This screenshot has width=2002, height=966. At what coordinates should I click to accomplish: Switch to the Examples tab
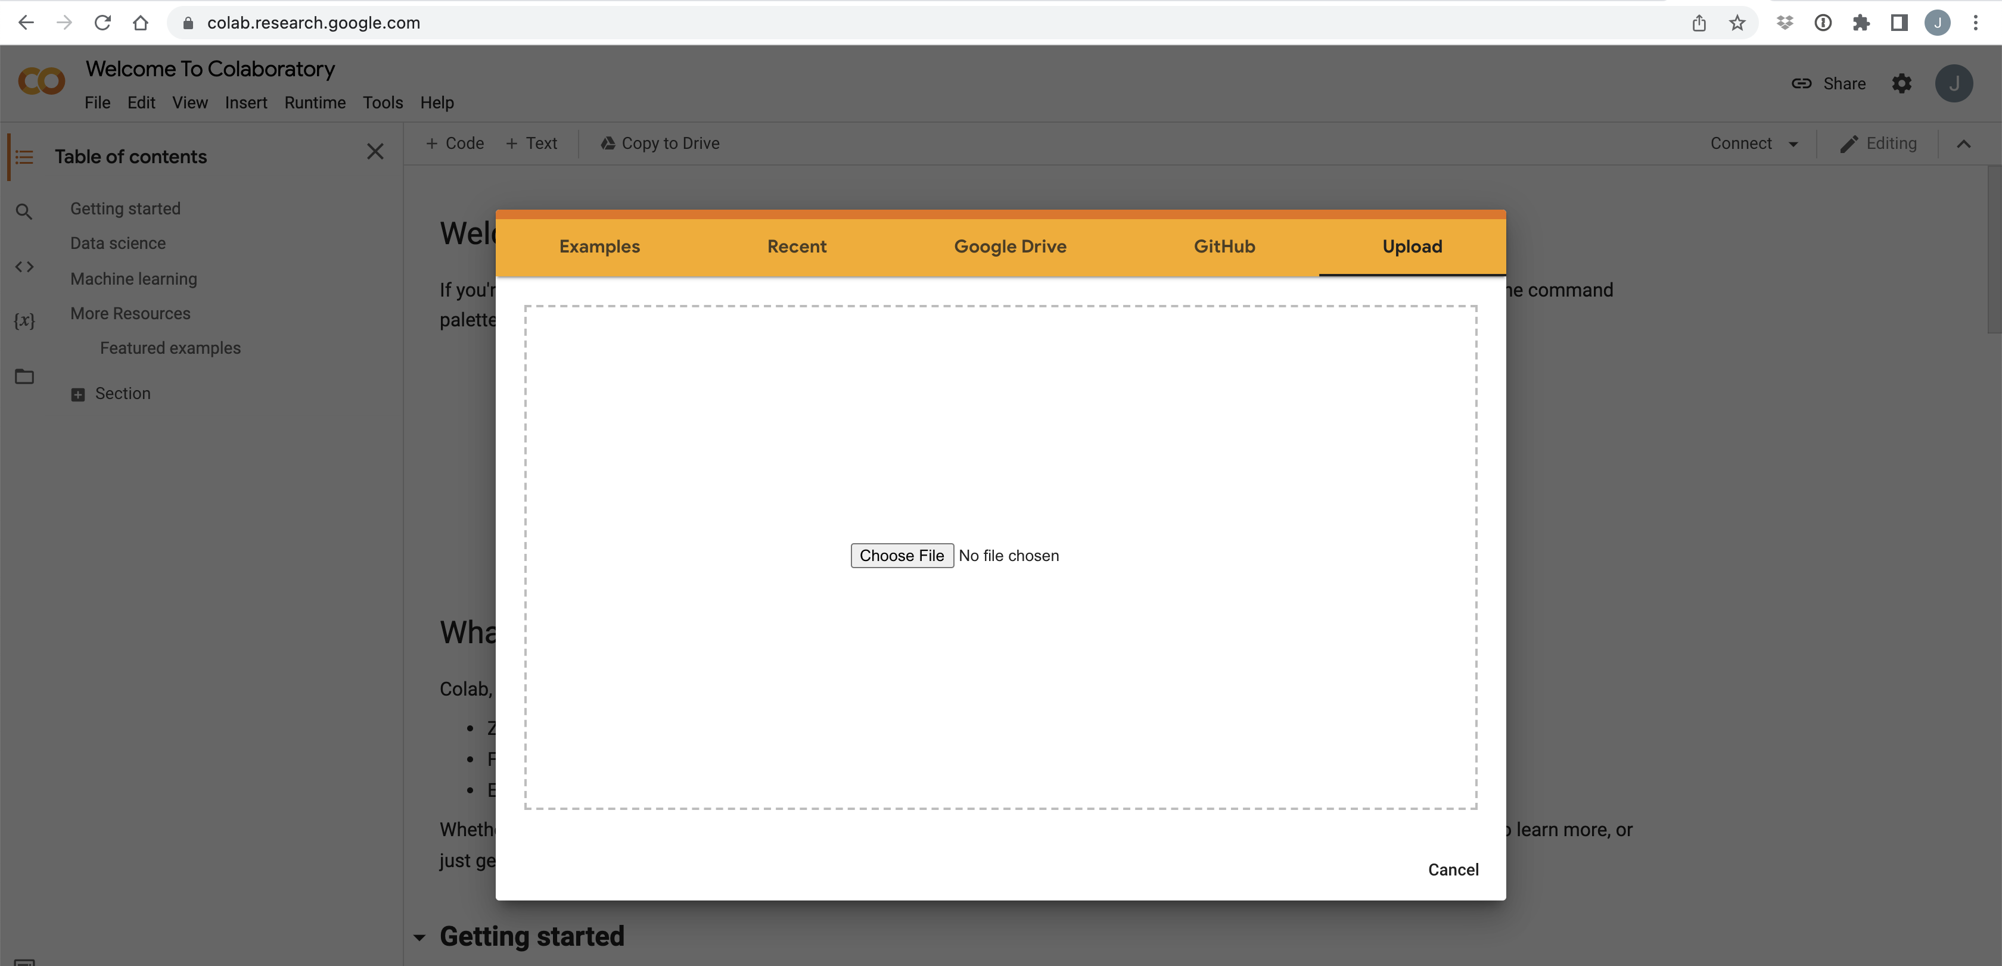coord(599,247)
